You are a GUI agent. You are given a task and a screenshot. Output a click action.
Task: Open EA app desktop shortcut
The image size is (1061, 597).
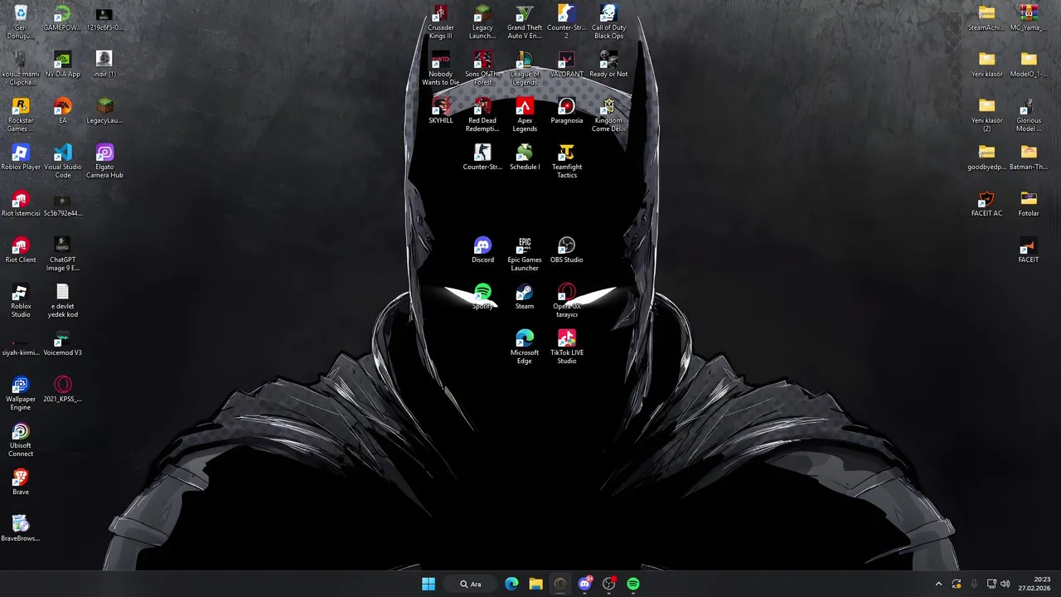[62, 111]
